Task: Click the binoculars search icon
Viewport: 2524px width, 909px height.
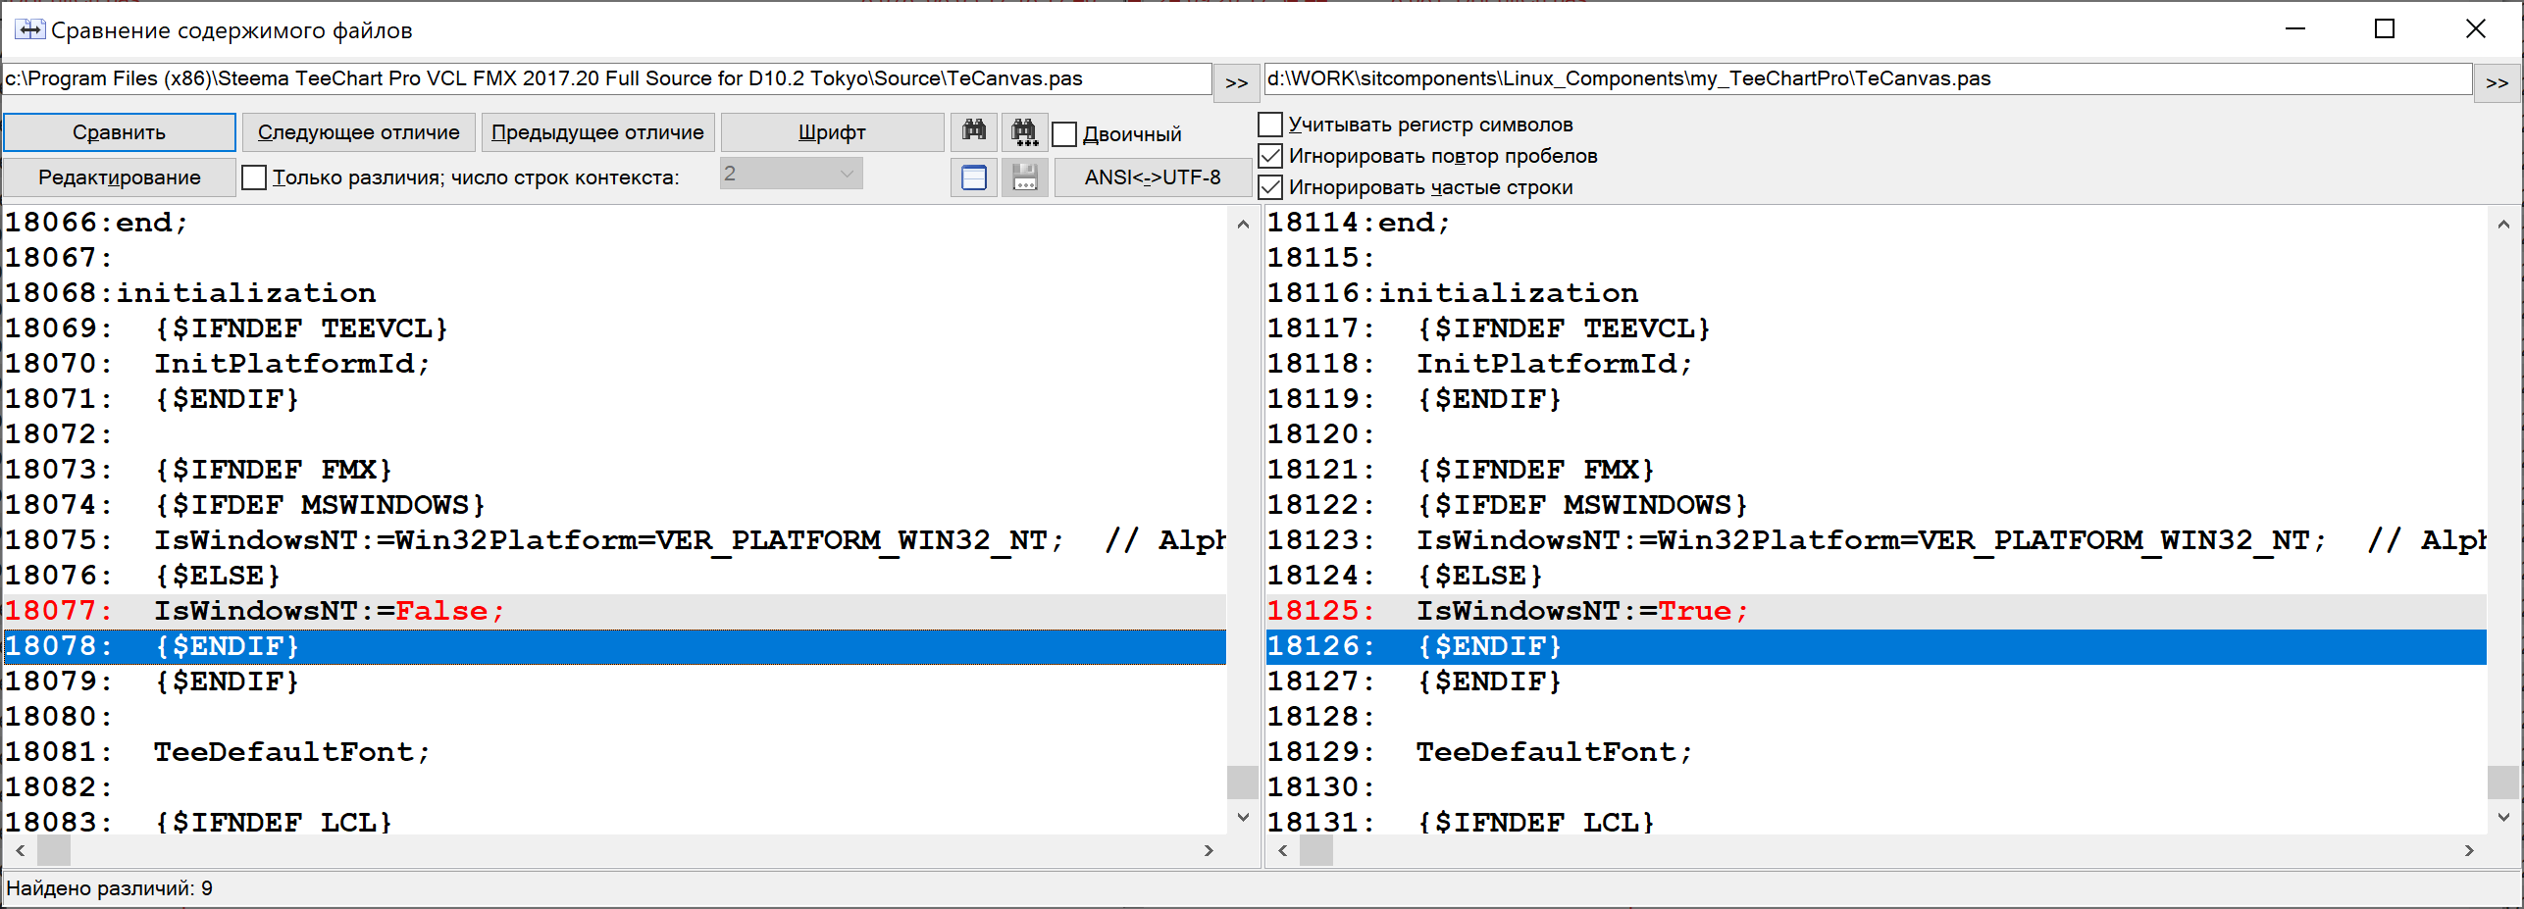Action: [x=974, y=131]
